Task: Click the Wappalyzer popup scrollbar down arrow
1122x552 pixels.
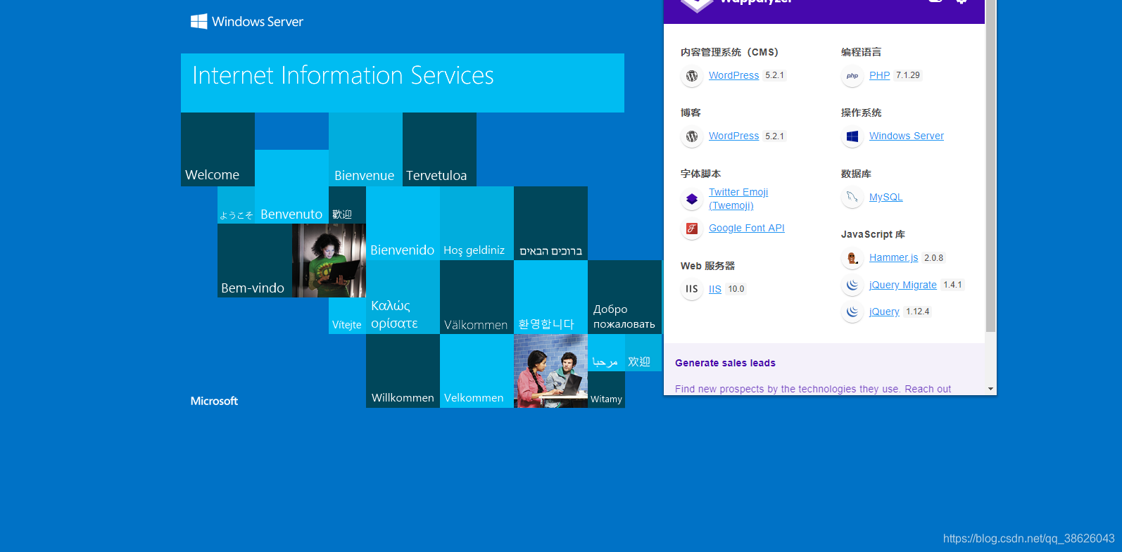Action: click(x=990, y=389)
